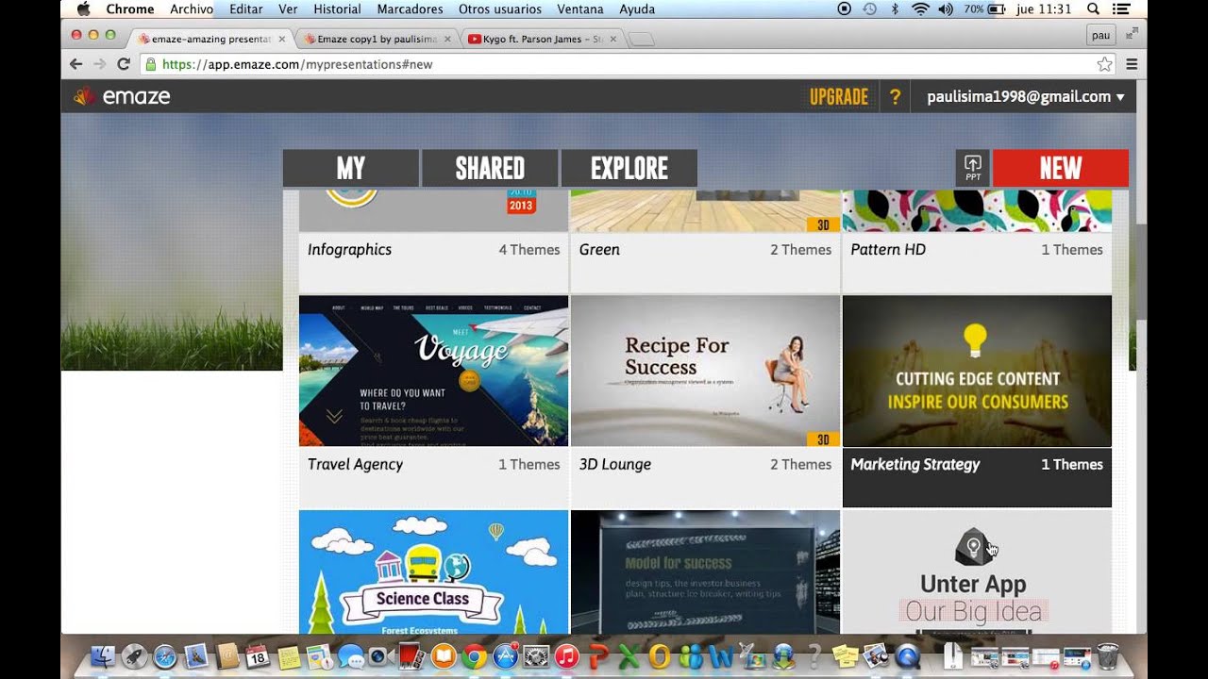Switch to the Emaze copy1 browser tab

[x=377, y=39]
